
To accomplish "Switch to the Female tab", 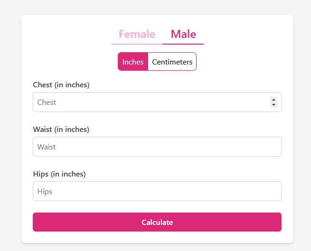I will pyautogui.click(x=137, y=34).
